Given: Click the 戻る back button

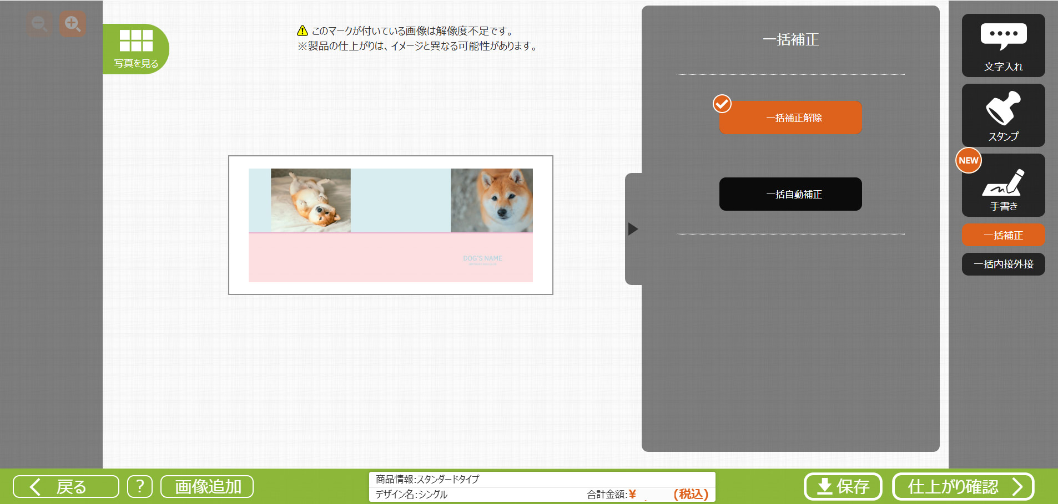Looking at the screenshot, I should click(x=66, y=487).
